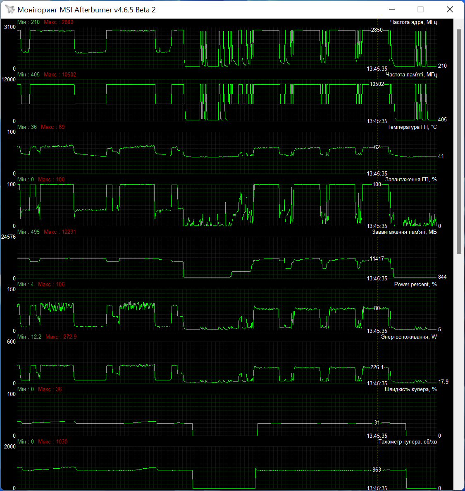465x491 pixels.
Task: Click the 'Мін : 36' temperature value
Action: (x=27, y=127)
